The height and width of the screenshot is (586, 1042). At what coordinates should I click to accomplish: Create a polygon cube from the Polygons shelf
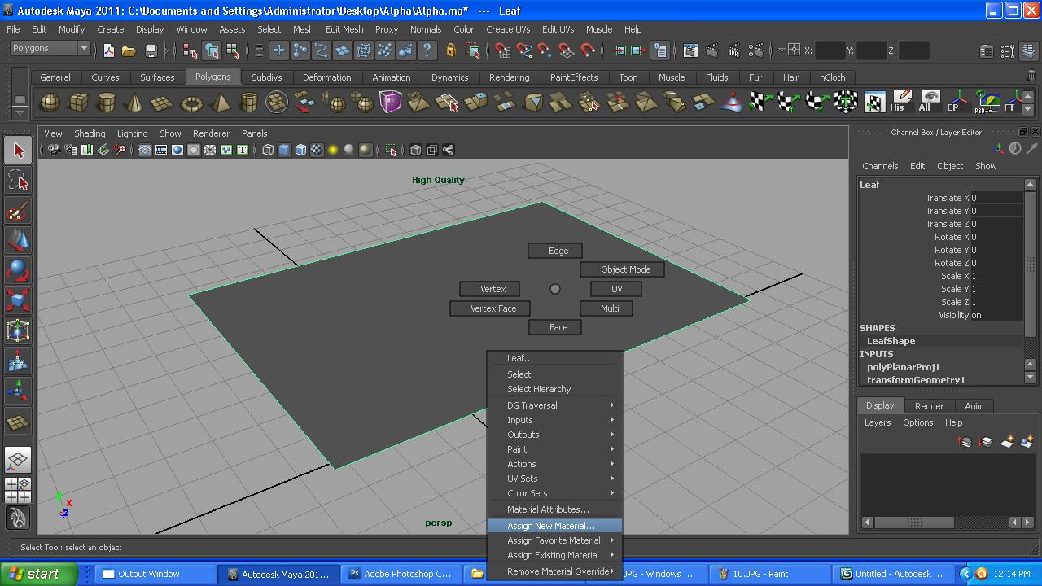click(x=79, y=103)
